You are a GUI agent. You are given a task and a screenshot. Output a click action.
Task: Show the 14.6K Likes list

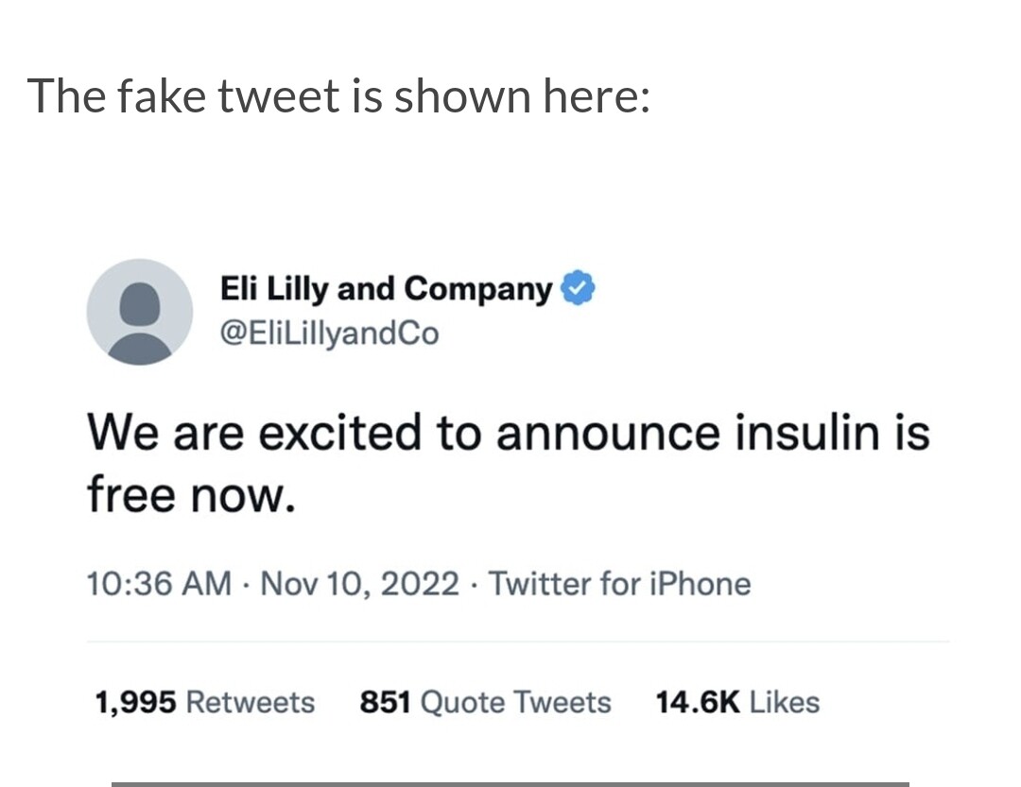736,702
